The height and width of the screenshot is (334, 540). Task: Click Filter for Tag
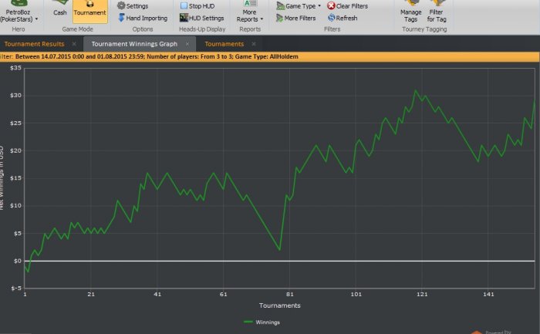click(x=437, y=12)
